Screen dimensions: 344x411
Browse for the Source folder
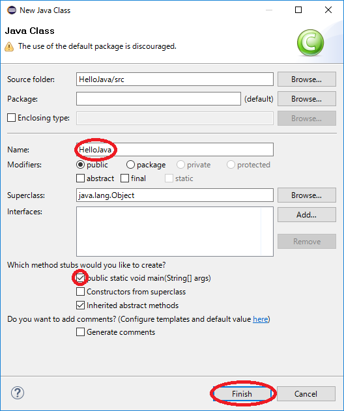click(306, 79)
